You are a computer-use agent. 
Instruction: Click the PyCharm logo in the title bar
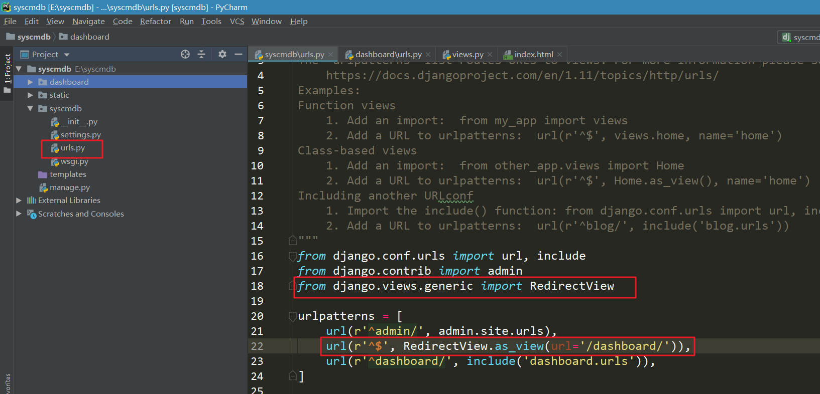(x=7, y=7)
